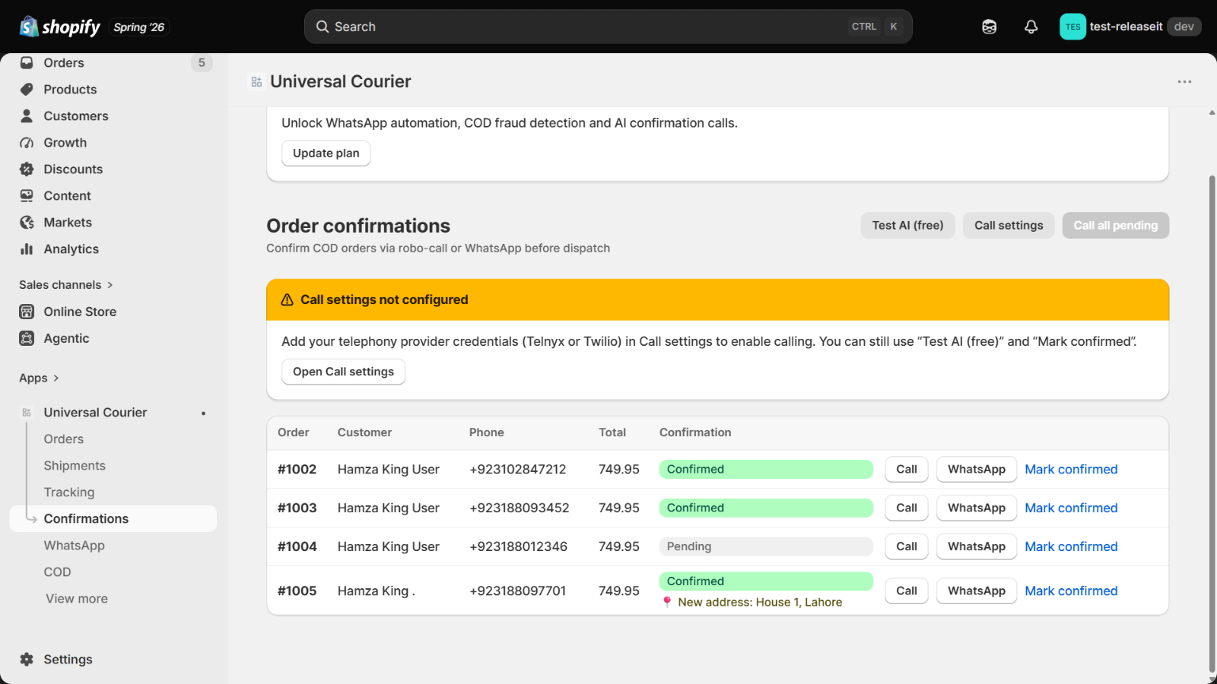Screen dimensions: 1217x684
Task: Open the notifications bell
Action: tap(1031, 27)
